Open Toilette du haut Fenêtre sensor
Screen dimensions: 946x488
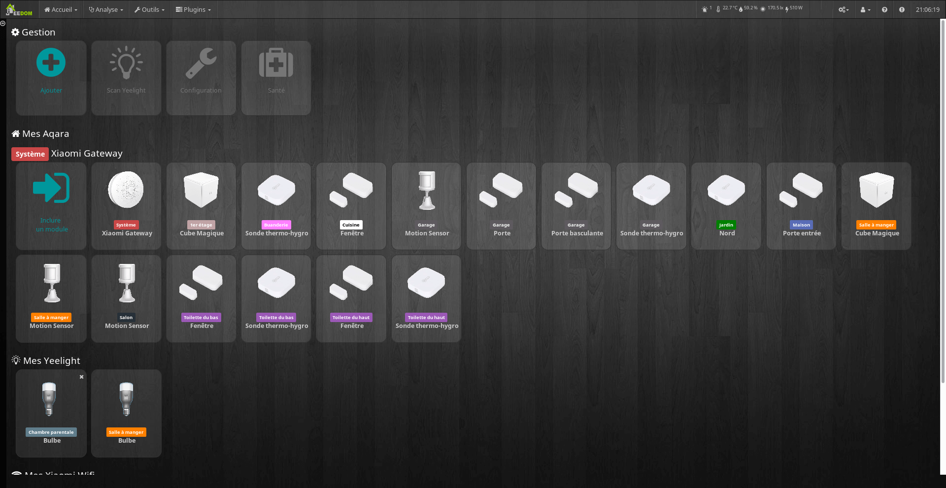[351, 299]
